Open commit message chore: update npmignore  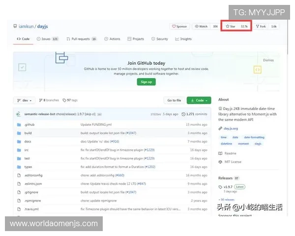99,201
